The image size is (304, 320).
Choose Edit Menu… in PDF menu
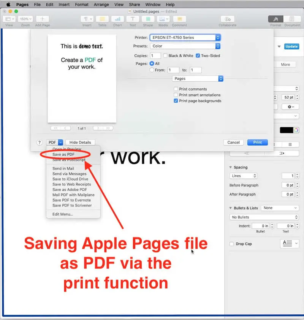click(63, 214)
